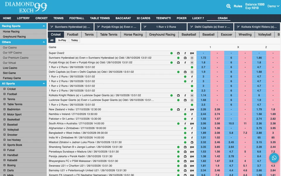Viewport: 281px width, 176px height.
Task: Click the BM icon for South Africa v Australia
Action: (x=192, y=123)
